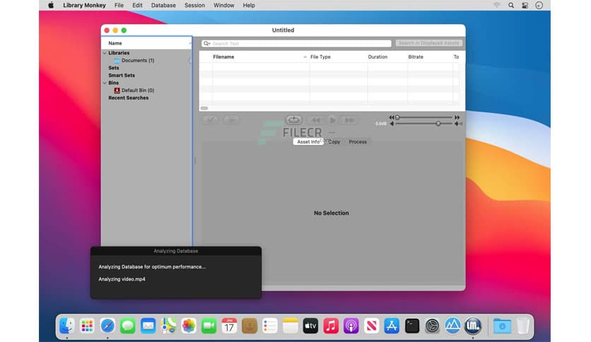Image resolution: width=591 pixels, height=342 pixels.
Task: Open Music from the Dock
Action: click(331, 326)
